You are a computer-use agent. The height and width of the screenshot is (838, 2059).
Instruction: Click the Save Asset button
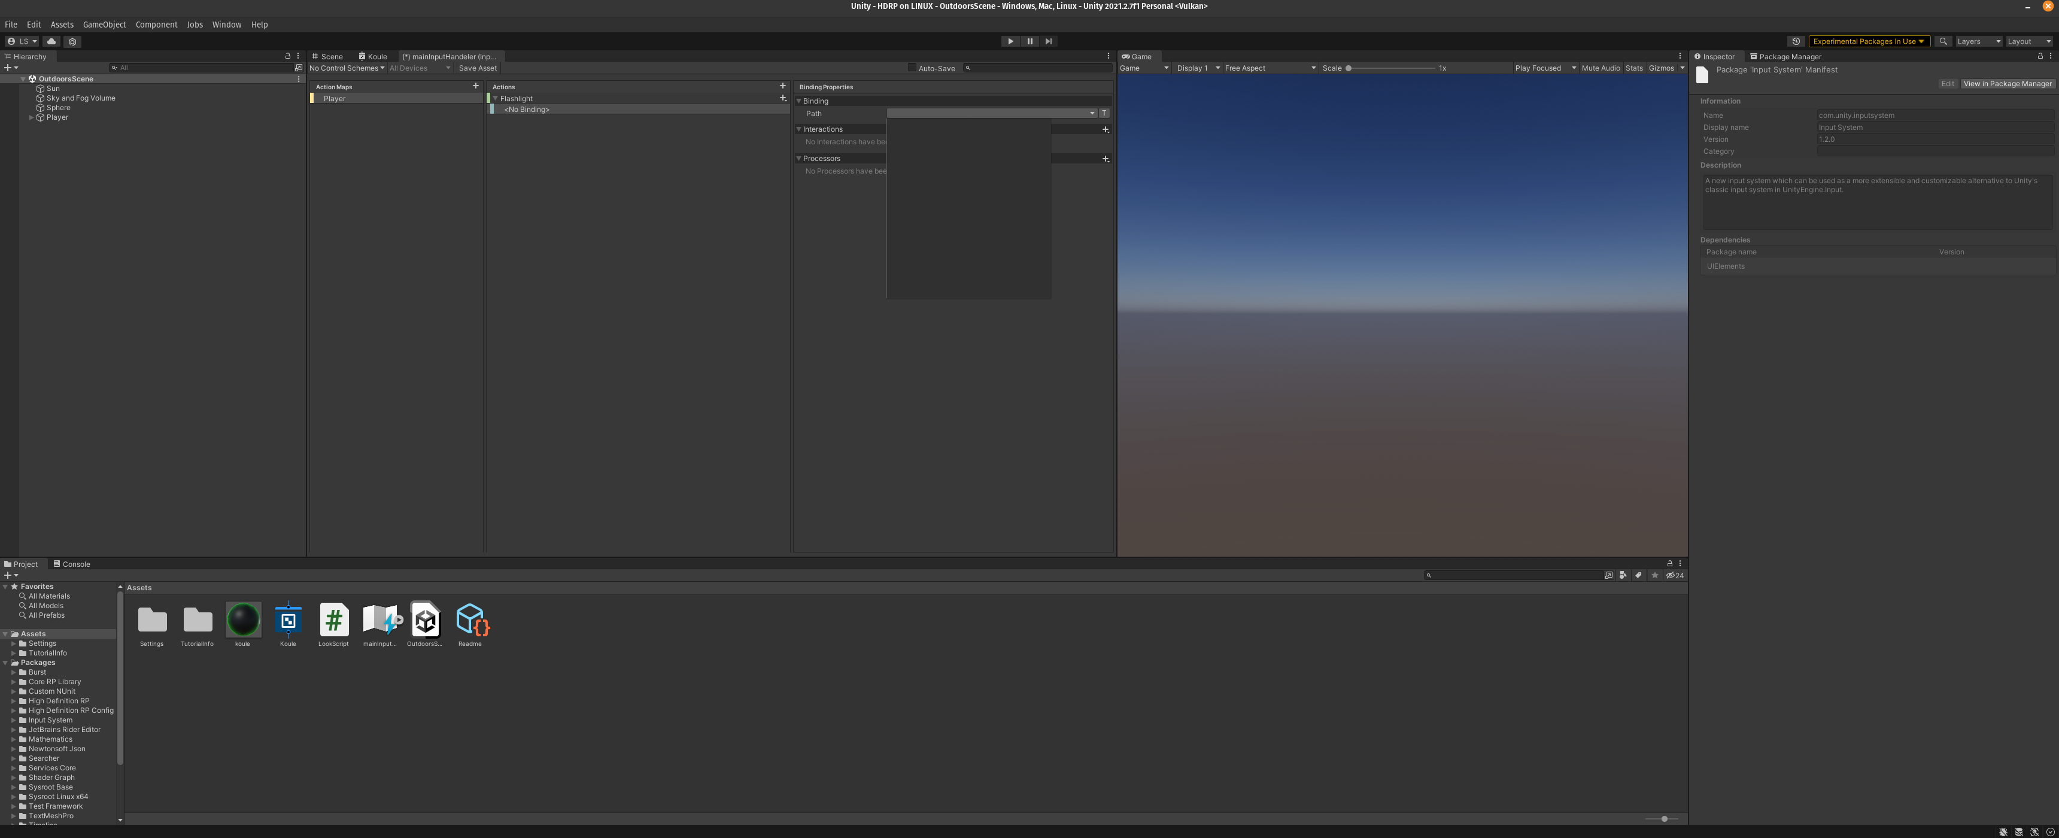[x=477, y=68]
